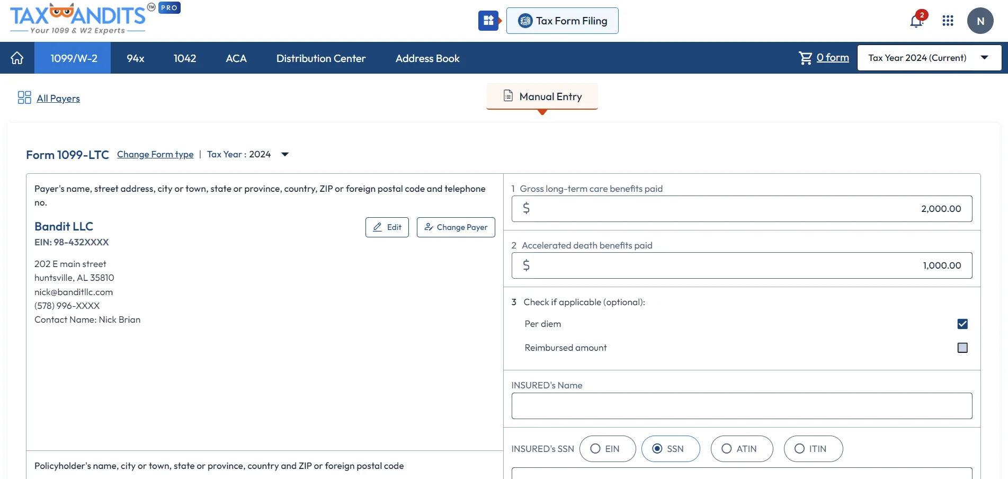Open the apps grid menu
This screenshot has height=479, width=1008.
point(948,21)
